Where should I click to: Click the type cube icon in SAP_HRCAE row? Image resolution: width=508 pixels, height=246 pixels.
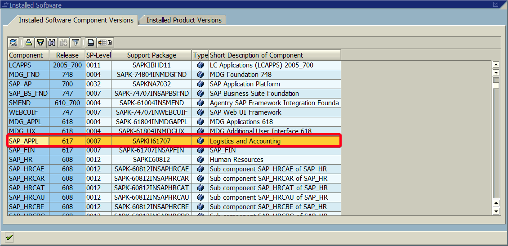pos(200,169)
